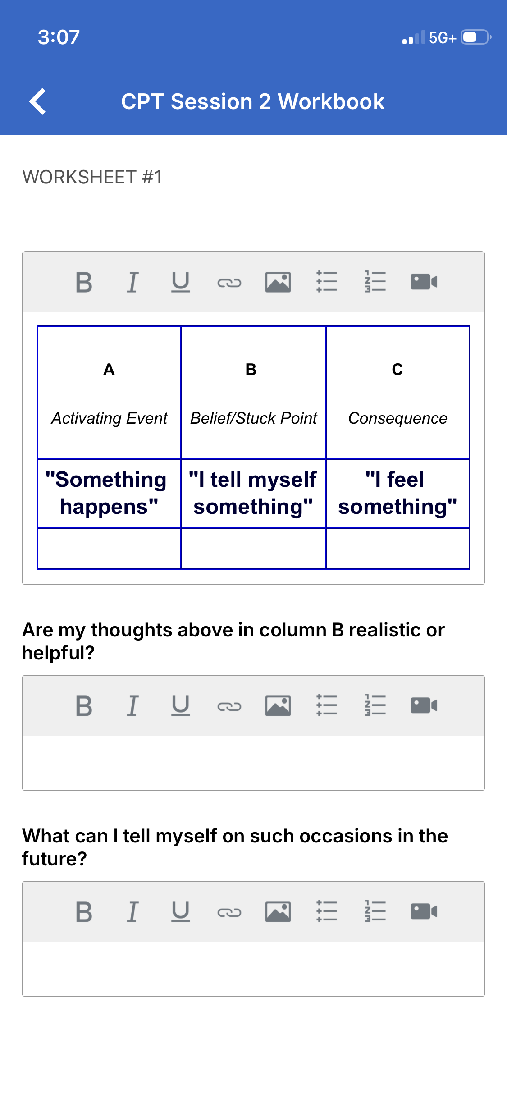Focus the 'tell myself in the future' text area

tap(254, 969)
